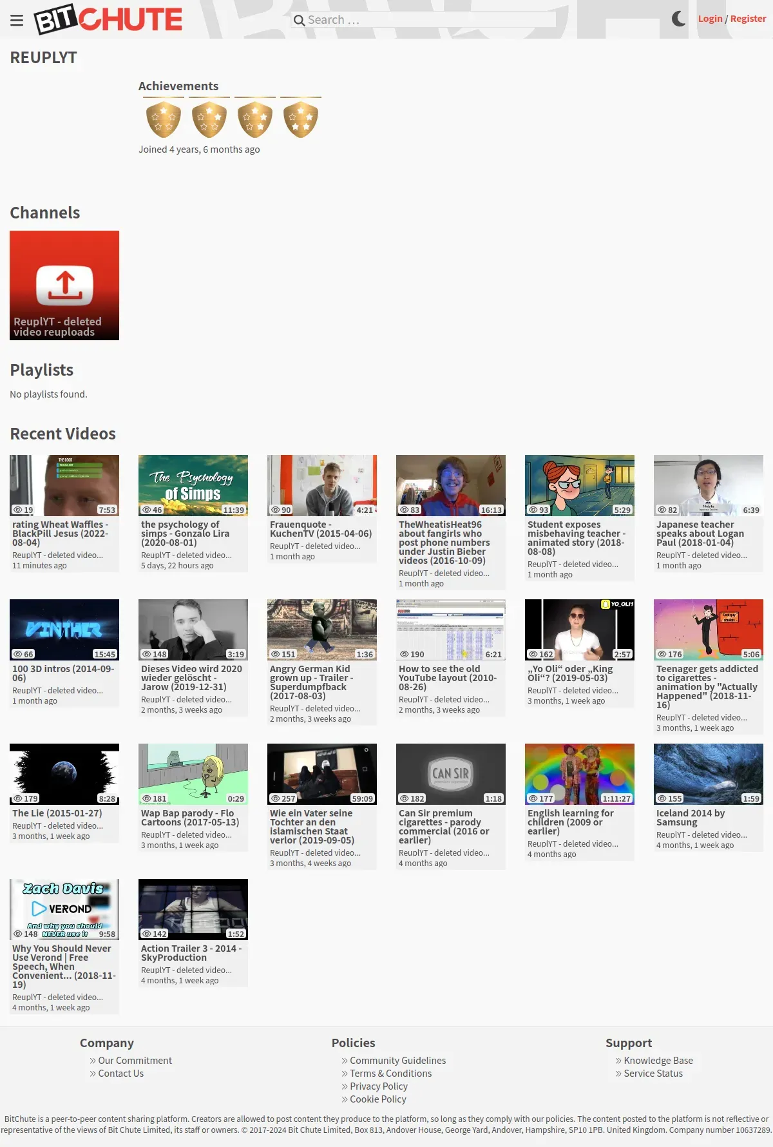Screen dimensions: 773x1147
Task: Open Teenager addicted to cigarettes thumbnail
Action: [709, 630]
